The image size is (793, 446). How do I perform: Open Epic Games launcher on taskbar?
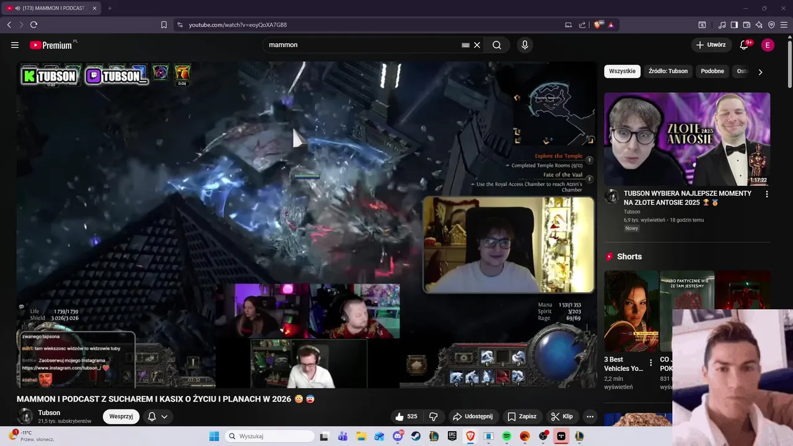click(x=452, y=436)
